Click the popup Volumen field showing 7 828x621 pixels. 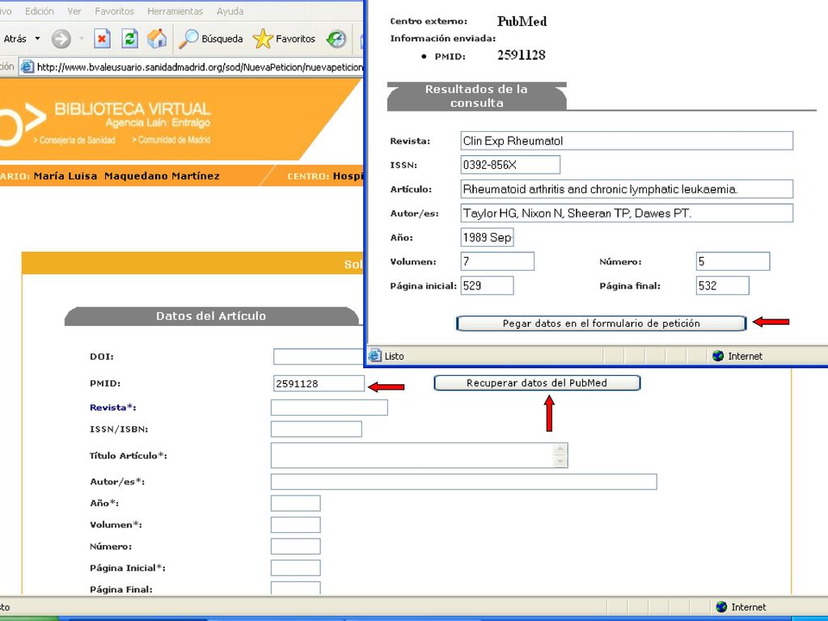tap(497, 261)
